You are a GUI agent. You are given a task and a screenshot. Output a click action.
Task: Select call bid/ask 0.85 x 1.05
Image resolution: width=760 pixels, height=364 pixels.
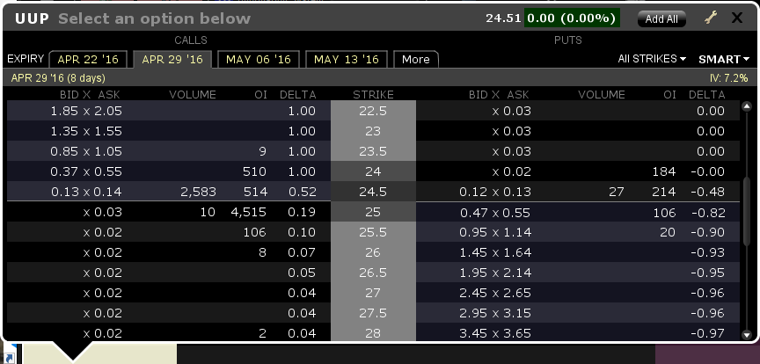(86, 152)
